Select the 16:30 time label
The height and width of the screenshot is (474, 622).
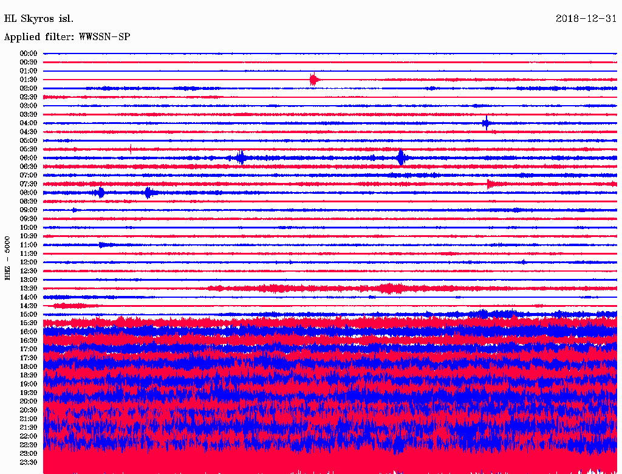(x=29, y=341)
